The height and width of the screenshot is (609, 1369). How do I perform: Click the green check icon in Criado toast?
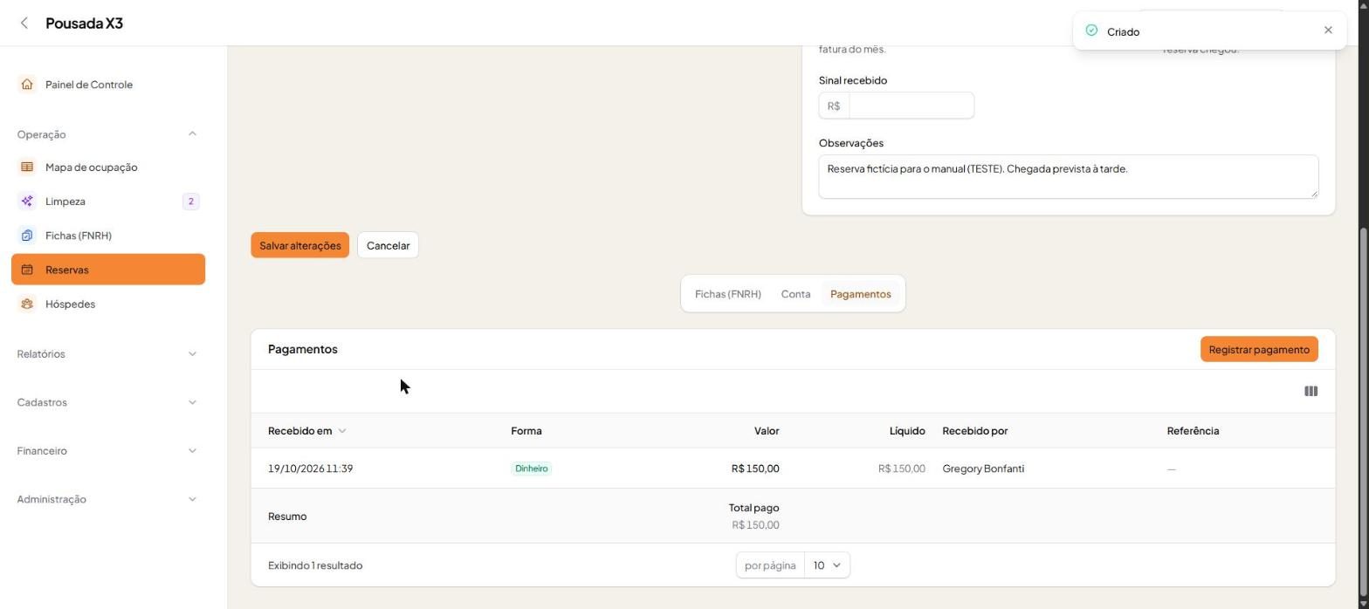click(1091, 31)
